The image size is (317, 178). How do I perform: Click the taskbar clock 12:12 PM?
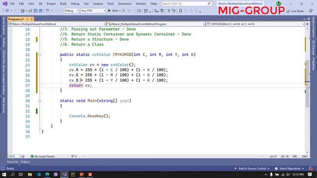point(298,175)
